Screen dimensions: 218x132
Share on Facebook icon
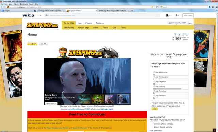pos(176,34)
